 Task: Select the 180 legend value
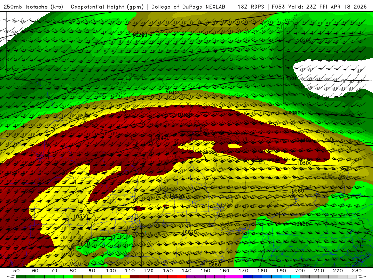[262, 271]
